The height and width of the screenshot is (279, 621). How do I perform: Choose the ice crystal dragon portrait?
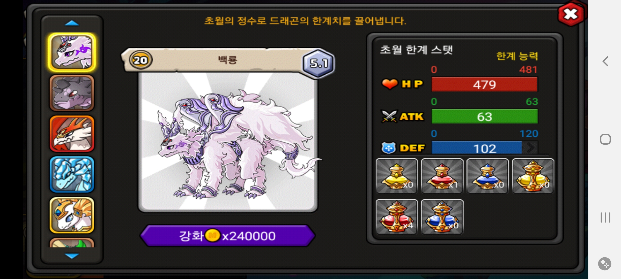(72, 175)
